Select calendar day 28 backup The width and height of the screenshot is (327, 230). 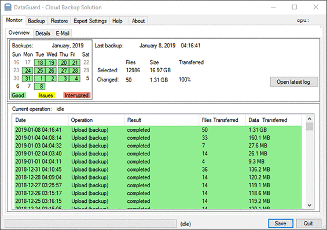click(x=75, y=71)
